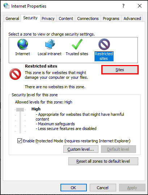
Task: Toggle Enable Protected Mode checkbox
Action: (x=20, y=141)
